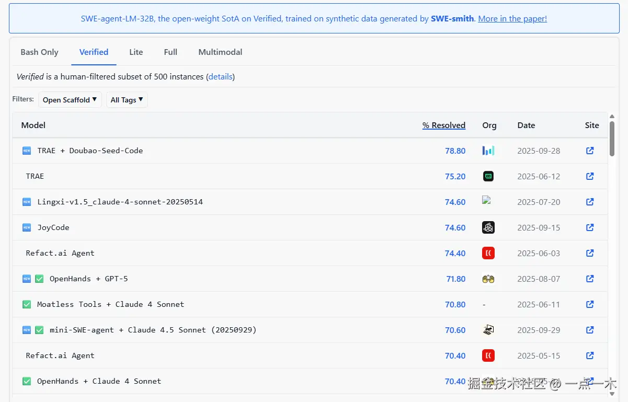Open the All Tags filter dropdown

(127, 100)
